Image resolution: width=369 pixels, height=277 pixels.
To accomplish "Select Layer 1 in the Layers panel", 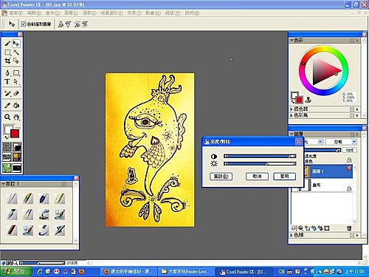I will (x=329, y=171).
